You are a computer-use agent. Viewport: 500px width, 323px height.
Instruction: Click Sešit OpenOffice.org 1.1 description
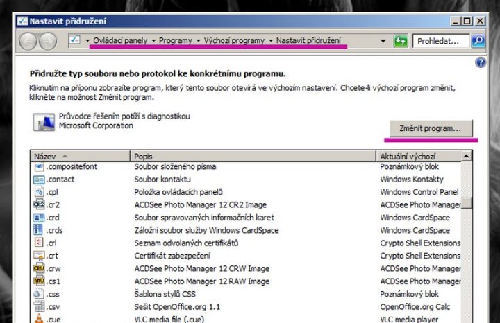click(177, 307)
